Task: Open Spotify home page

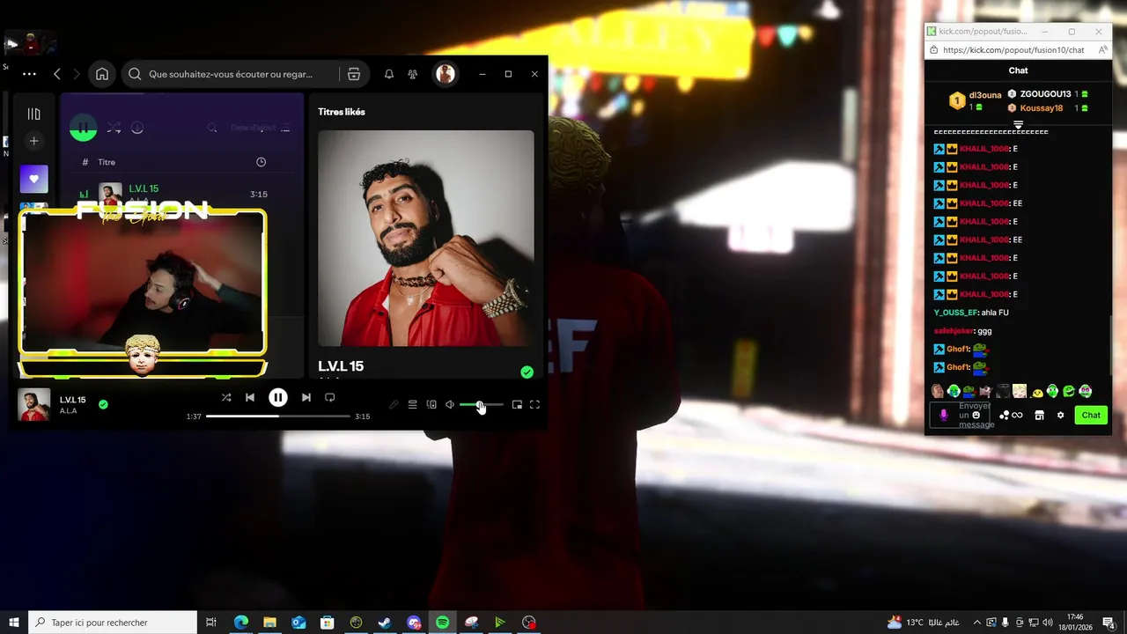Action: click(x=102, y=74)
